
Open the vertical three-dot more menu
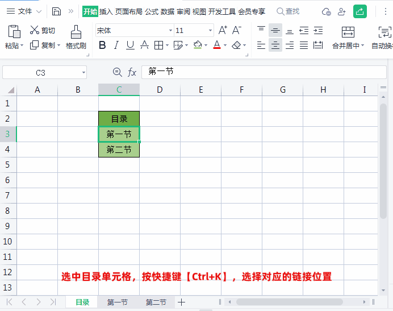386,11
